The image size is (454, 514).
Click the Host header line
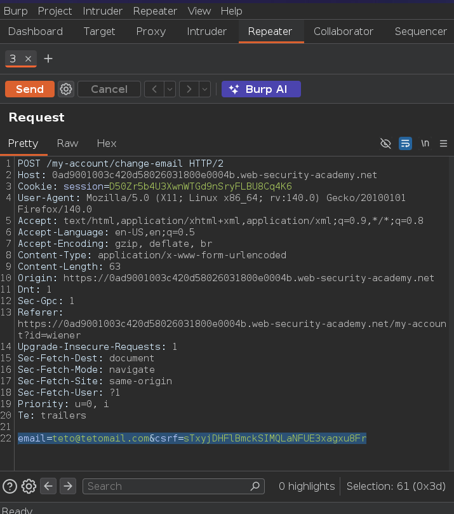[197, 175]
